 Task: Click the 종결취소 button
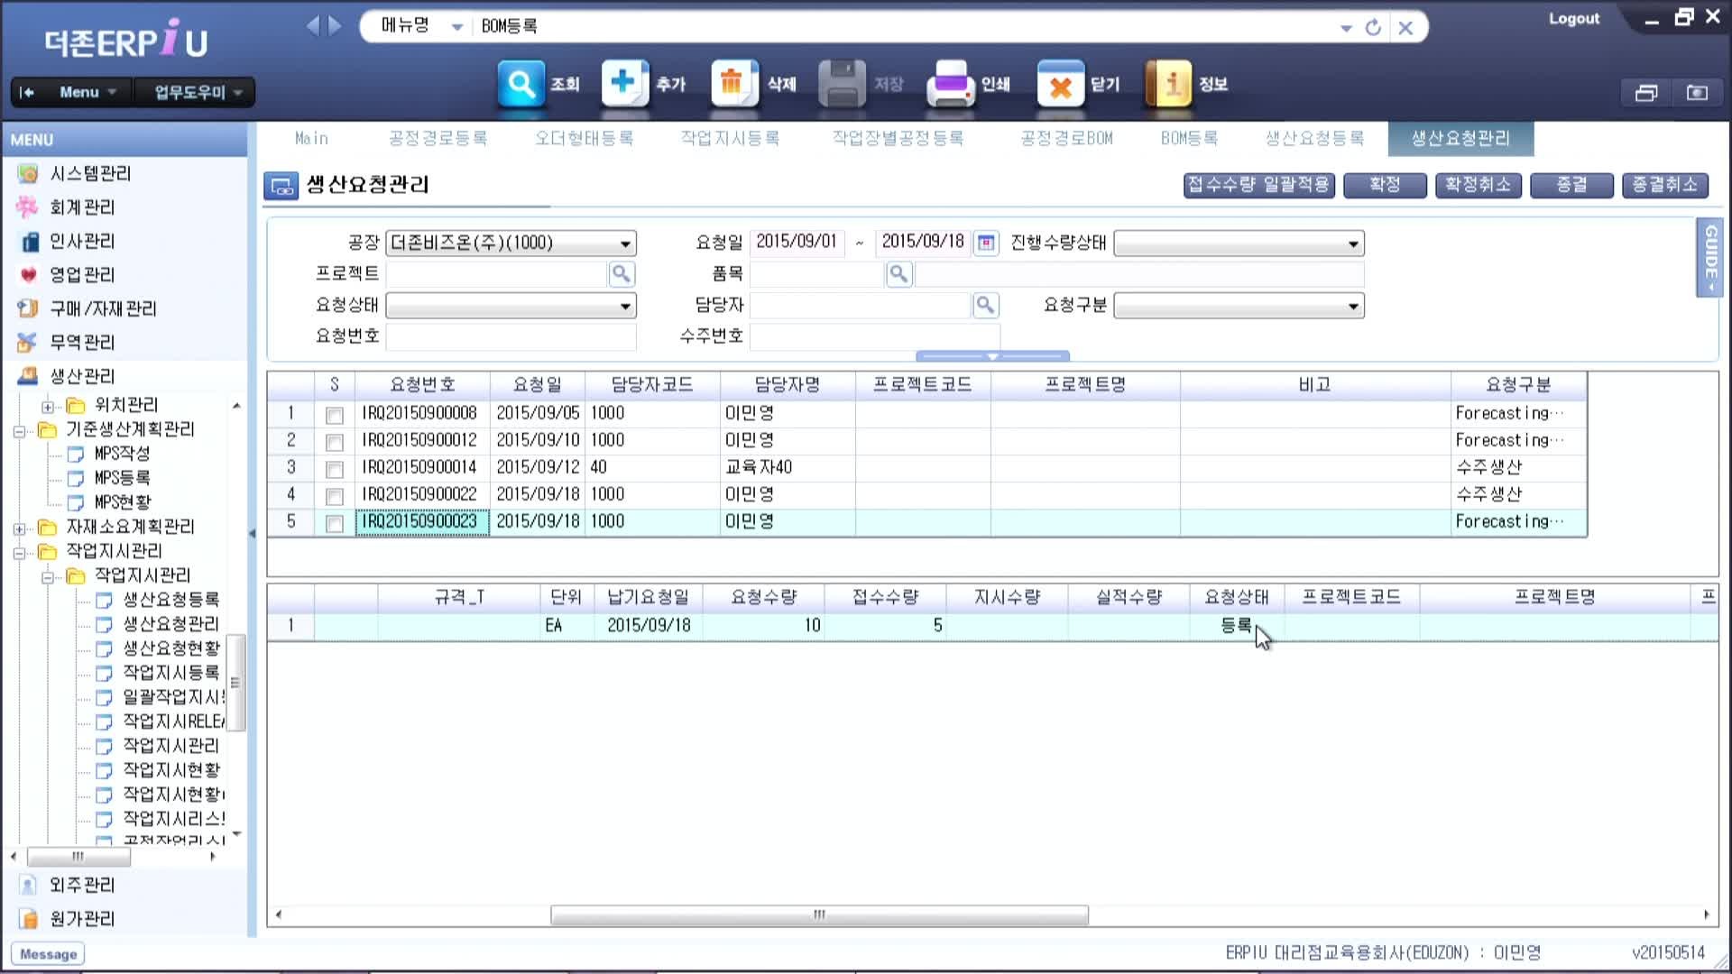click(1665, 185)
